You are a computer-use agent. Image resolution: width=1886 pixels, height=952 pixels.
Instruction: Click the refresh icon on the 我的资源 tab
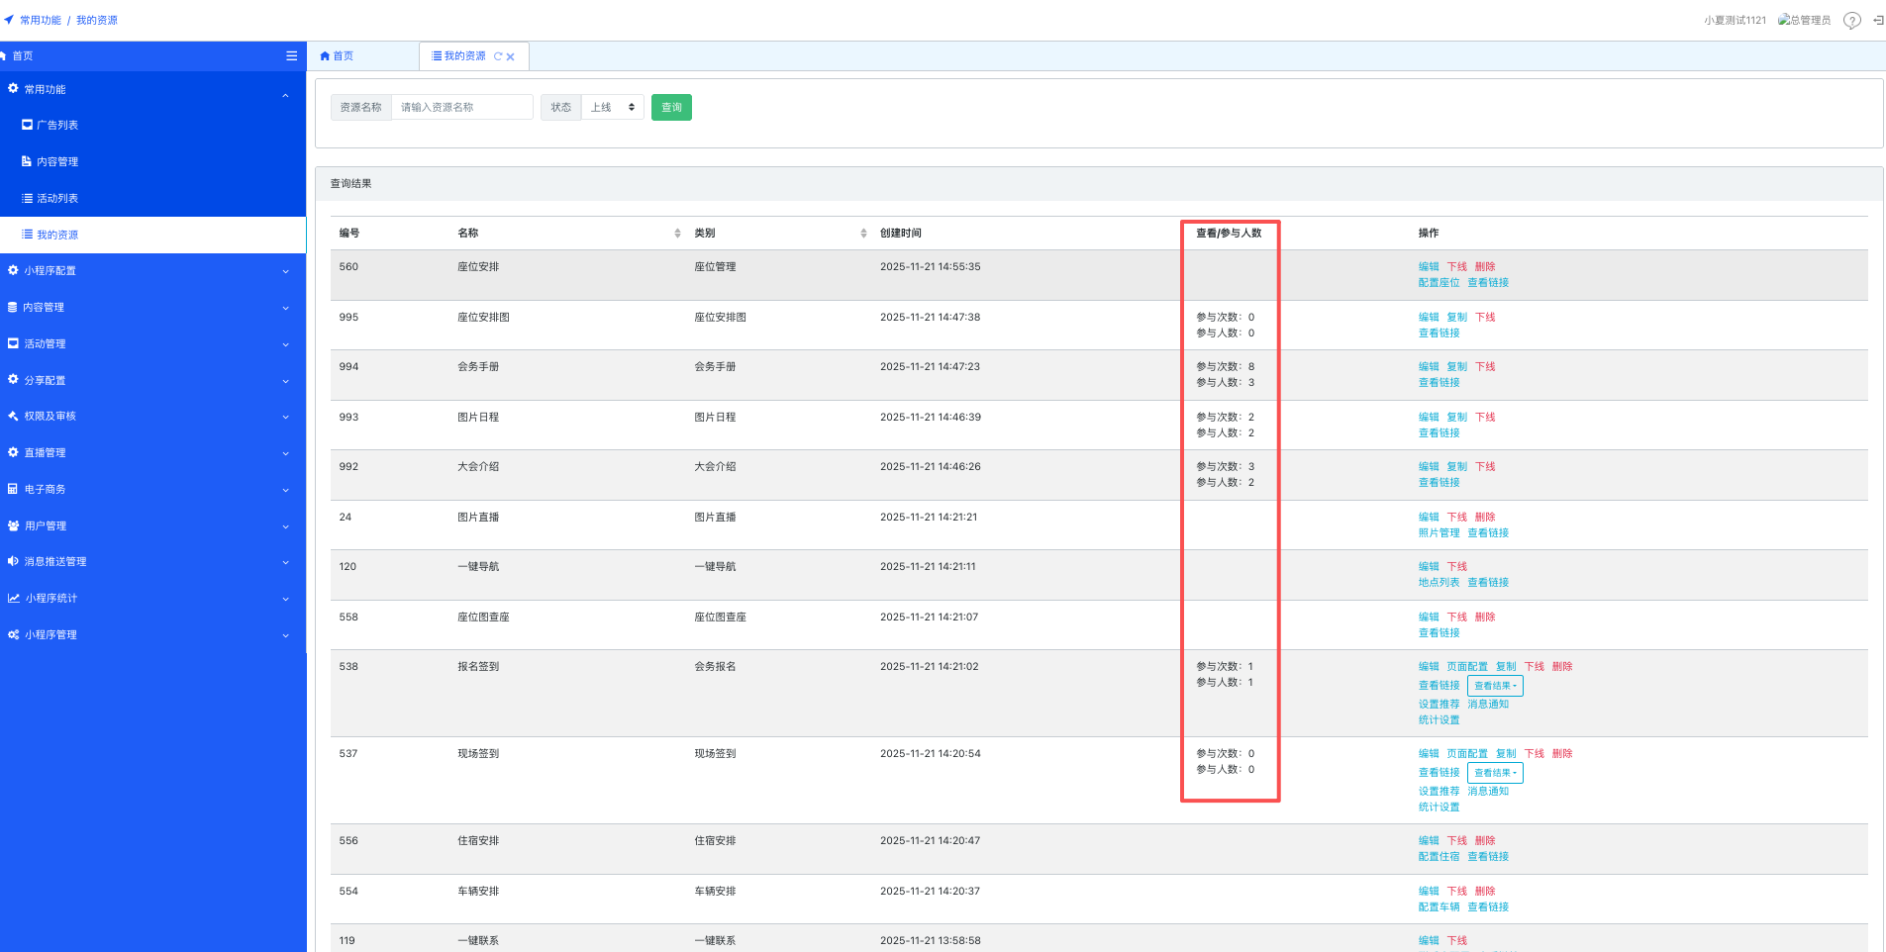click(x=498, y=56)
